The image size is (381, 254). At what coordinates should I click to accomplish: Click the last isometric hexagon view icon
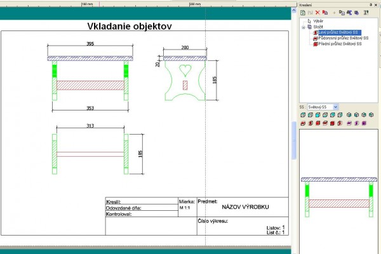pyautogui.click(x=371, y=115)
